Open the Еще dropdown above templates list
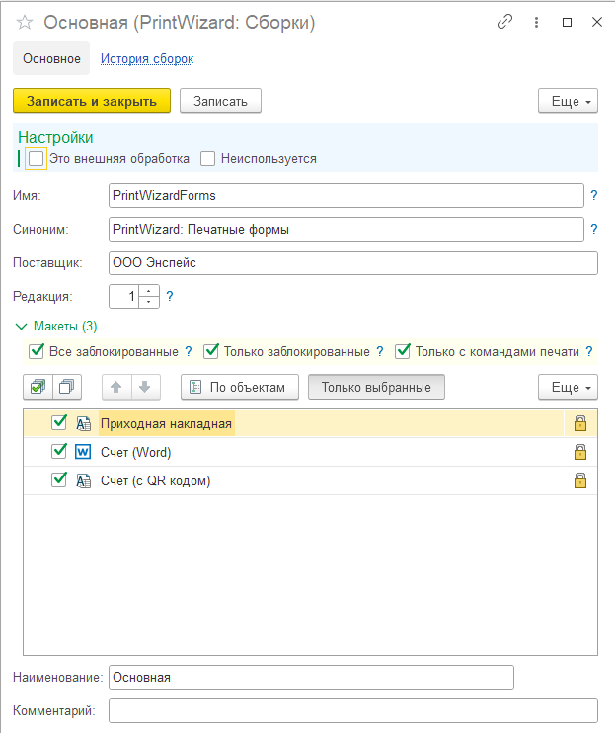 pos(568,387)
